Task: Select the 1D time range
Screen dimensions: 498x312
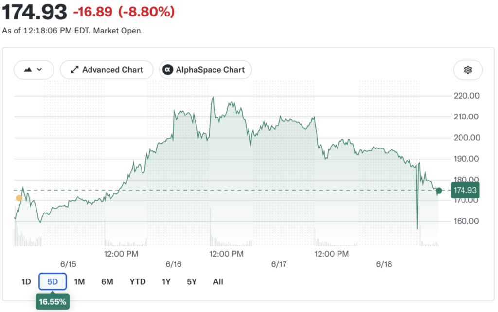Action: pyautogui.click(x=26, y=281)
